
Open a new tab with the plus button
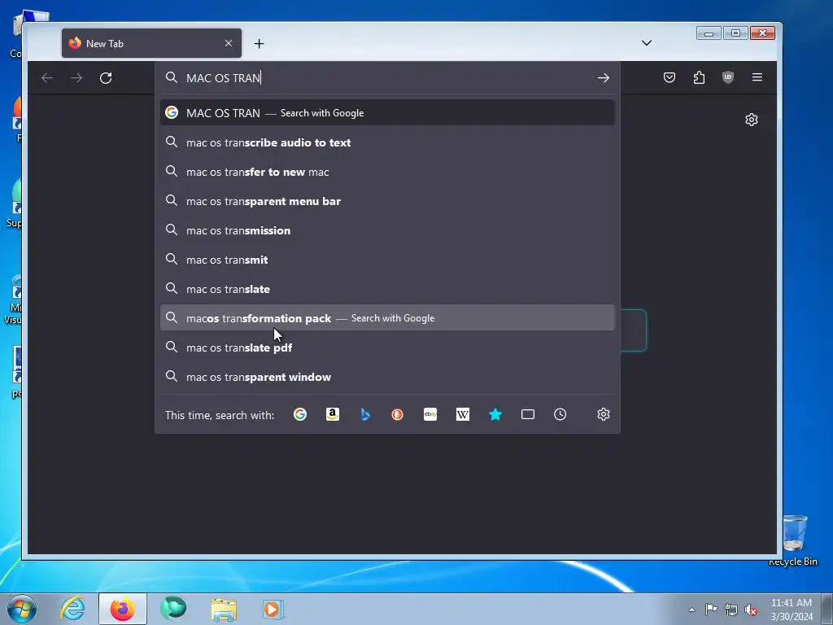click(x=259, y=44)
